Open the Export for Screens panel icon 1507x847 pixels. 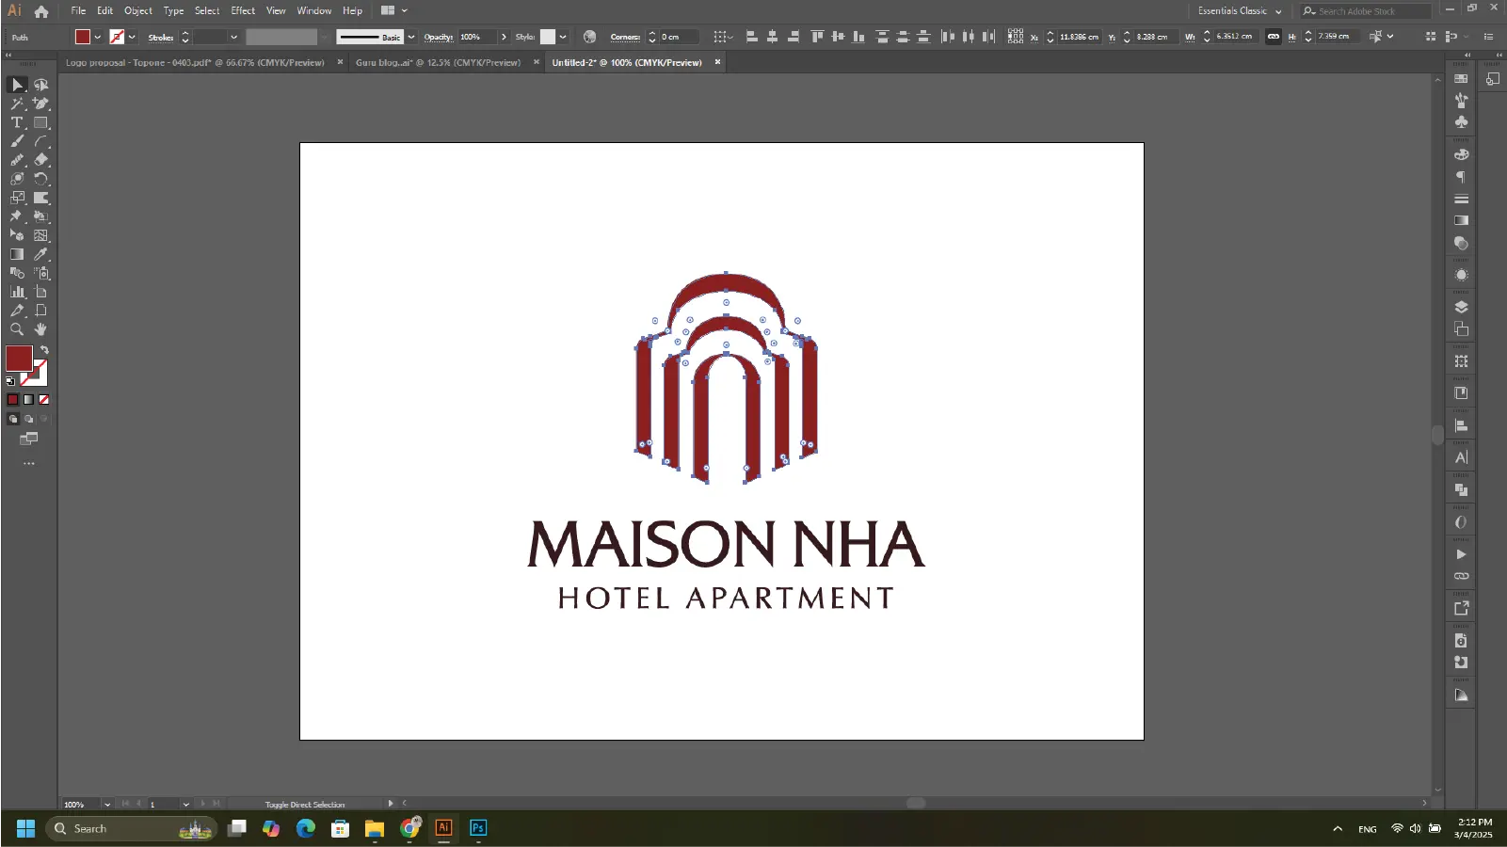click(1461, 608)
